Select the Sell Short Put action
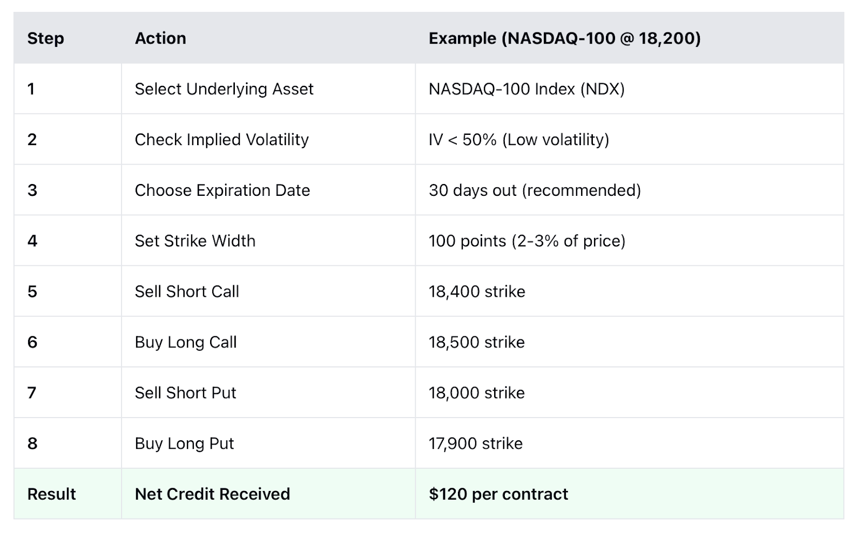Image resolution: width=864 pixels, height=539 pixels. coord(185,393)
